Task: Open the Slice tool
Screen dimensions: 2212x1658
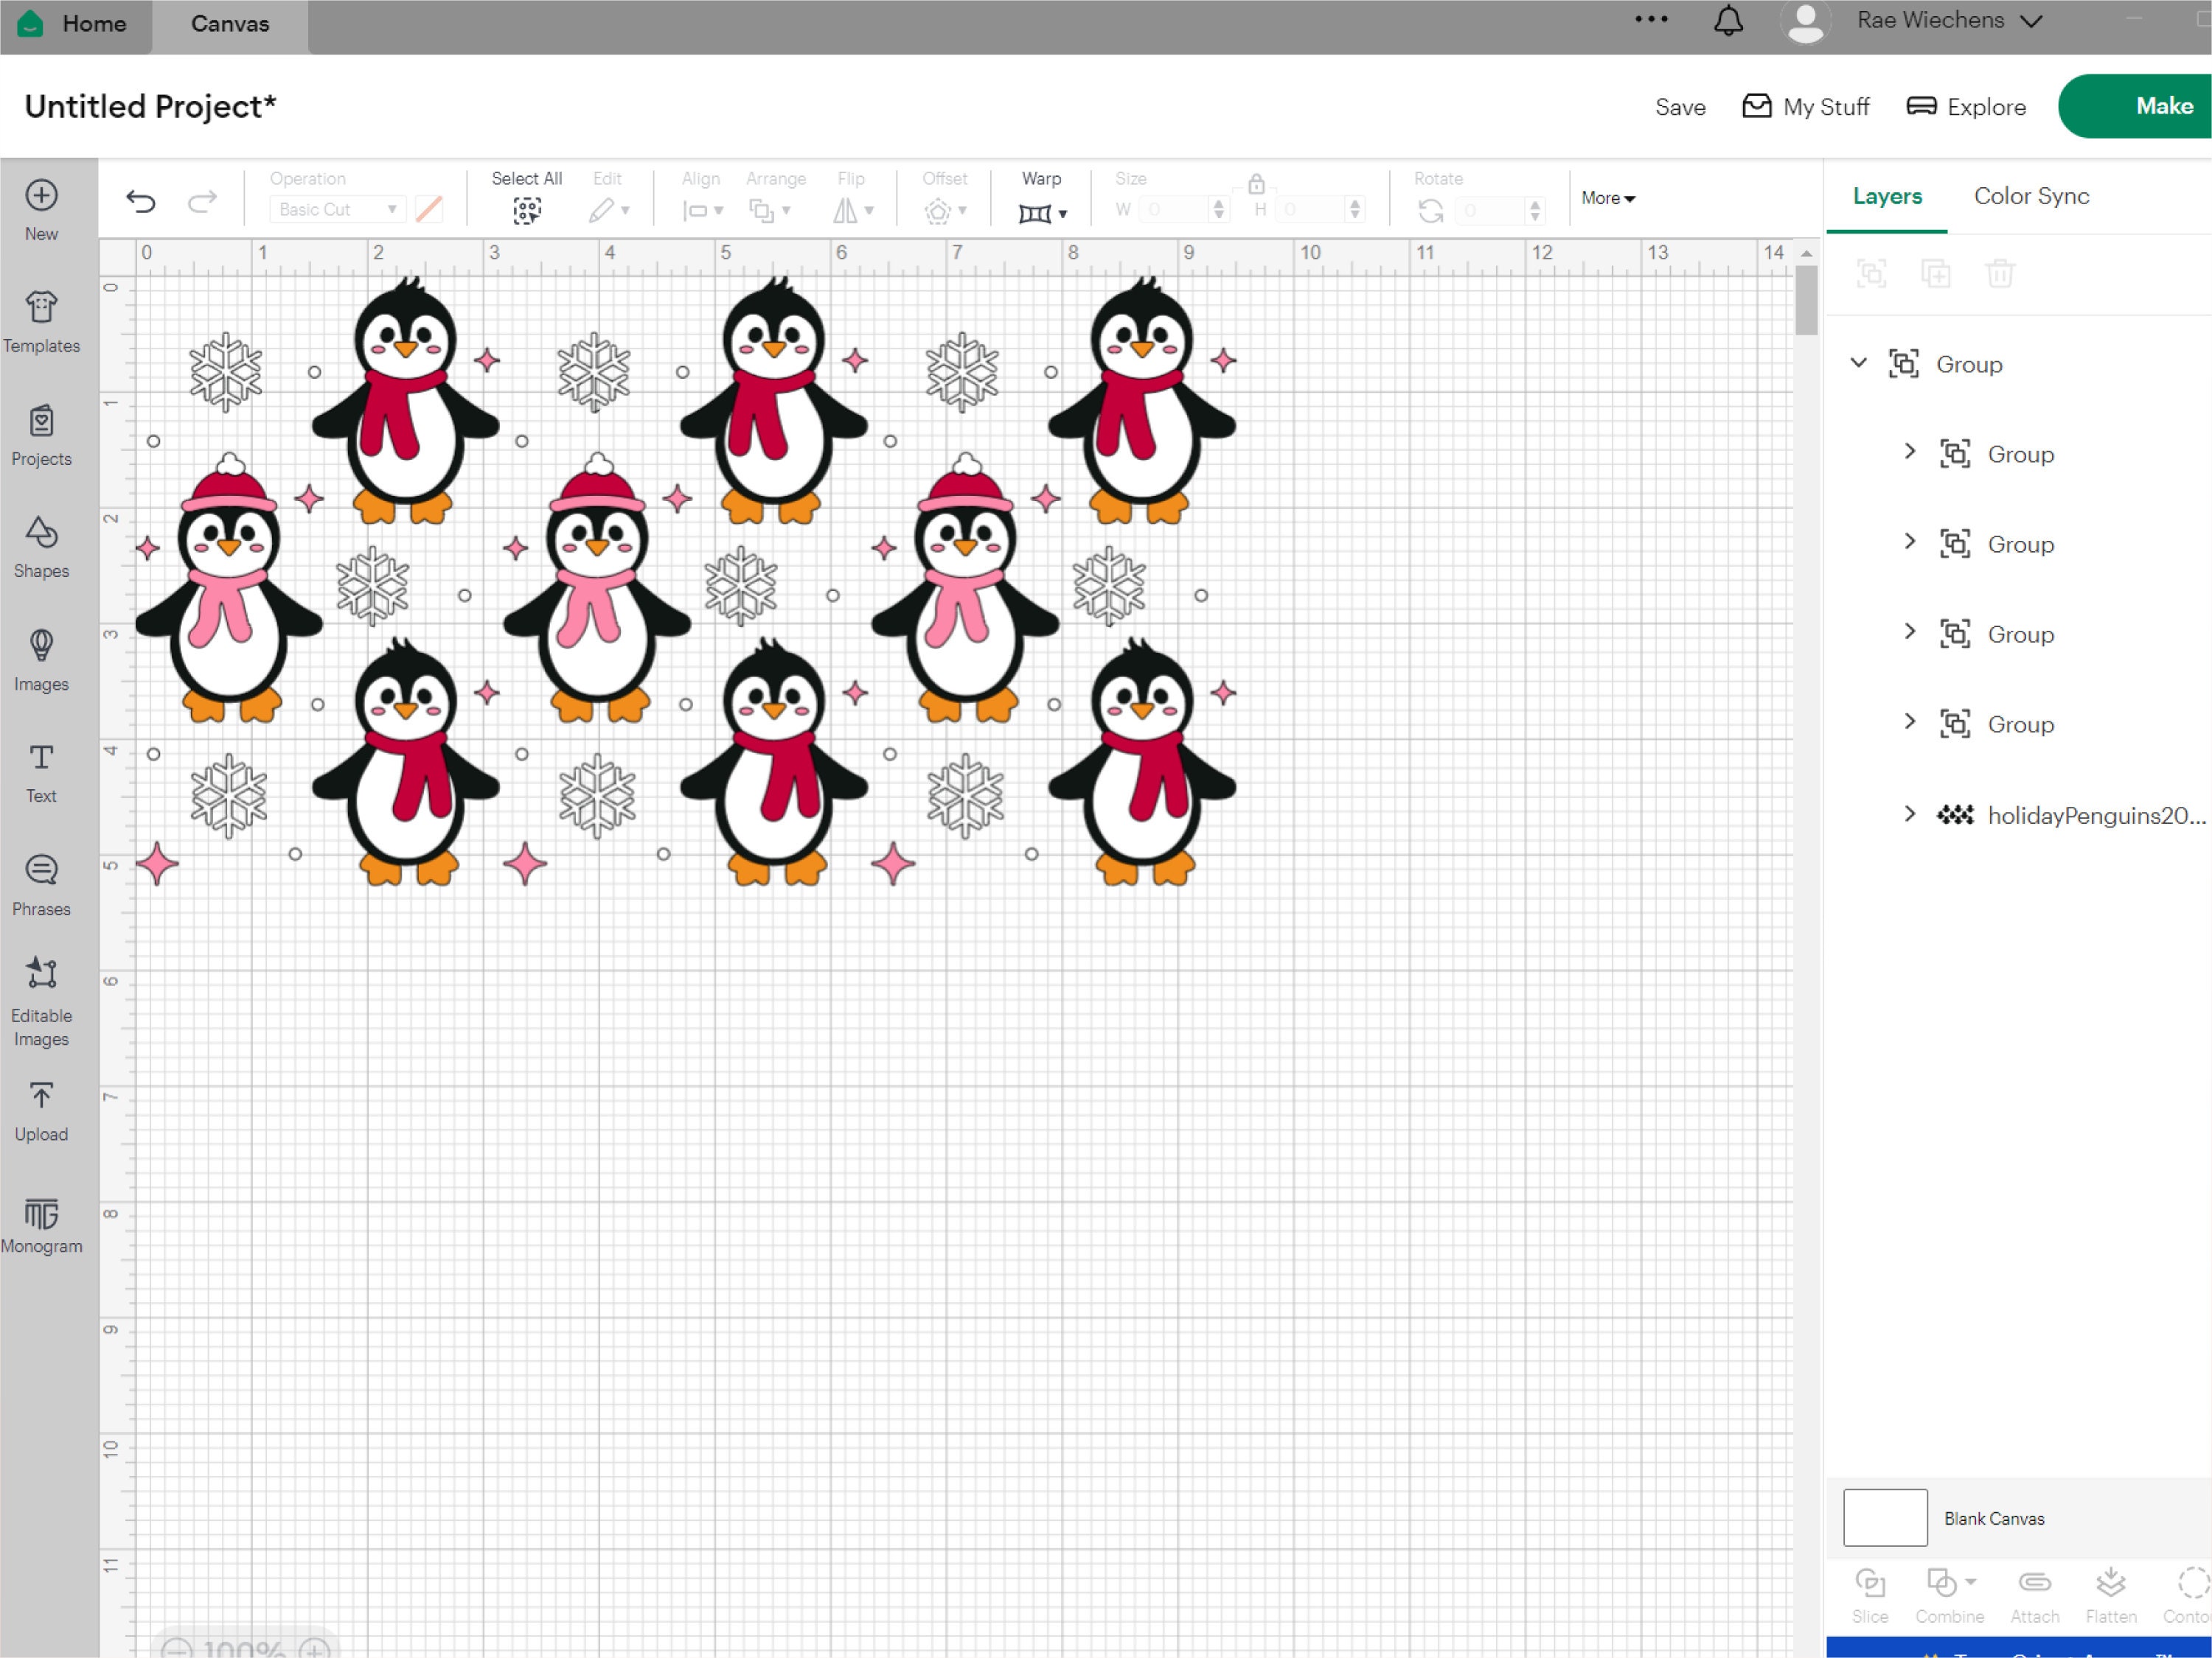Action: click(x=1871, y=1587)
